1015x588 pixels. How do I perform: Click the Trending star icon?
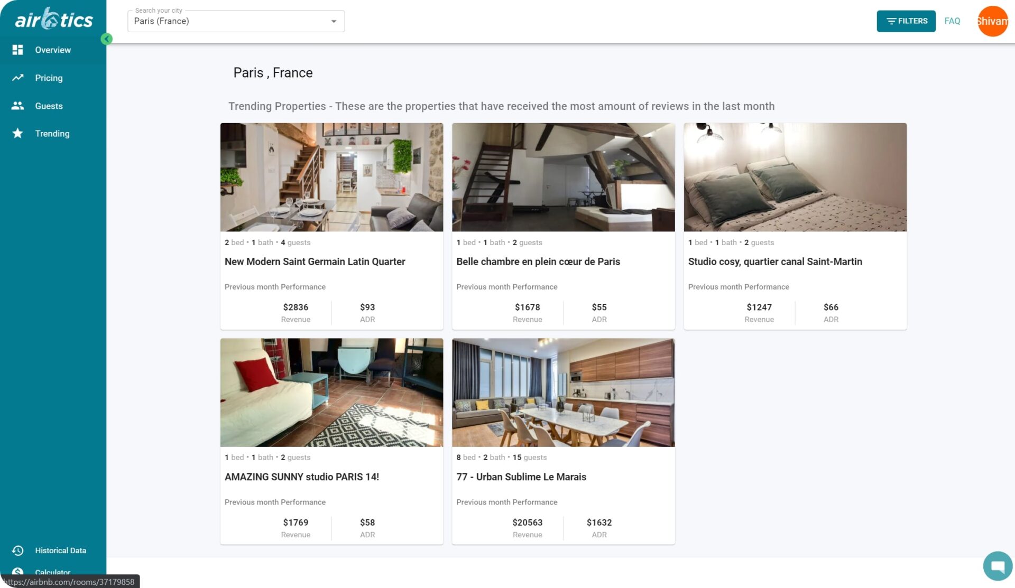pyautogui.click(x=17, y=134)
